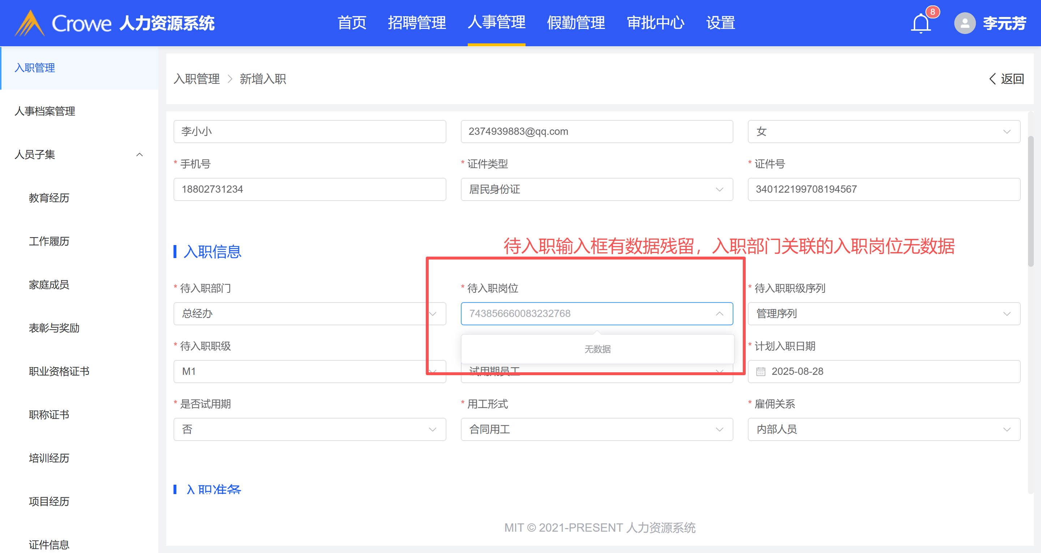Viewport: 1041px width, 553px height.
Task: Select 教育经历 in the sidebar
Action: [49, 198]
